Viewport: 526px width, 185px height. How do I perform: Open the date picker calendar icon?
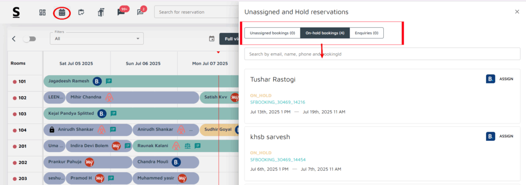pyautogui.click(x=212, y=39)
